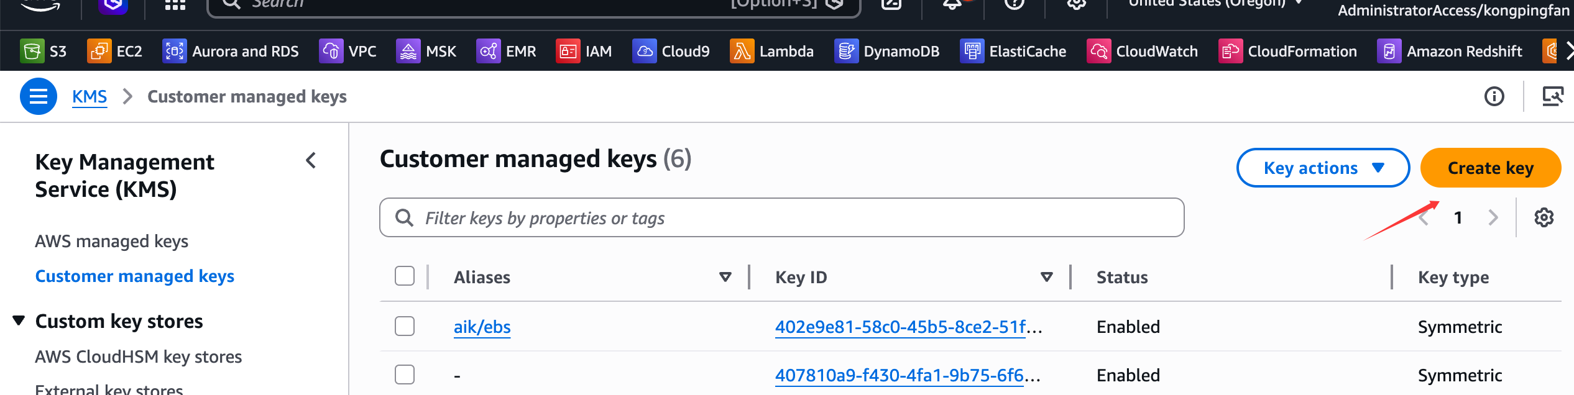
Task: Click the CloudWatch service icon
Action: pos(1098,51)
